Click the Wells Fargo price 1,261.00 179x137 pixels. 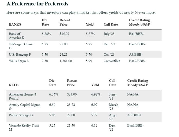pos(66,61)
